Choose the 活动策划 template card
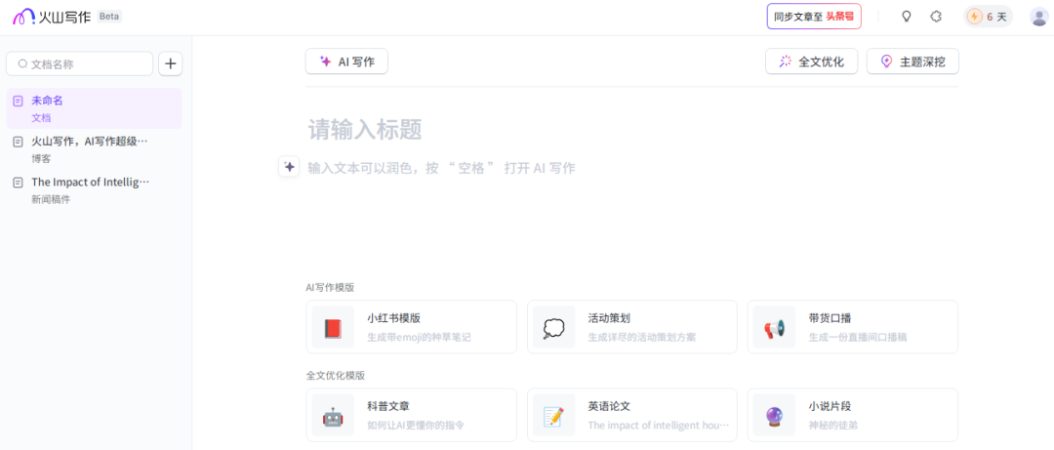Image resolution: width=1054 pixels, height=450 pixels. [631, 327]
